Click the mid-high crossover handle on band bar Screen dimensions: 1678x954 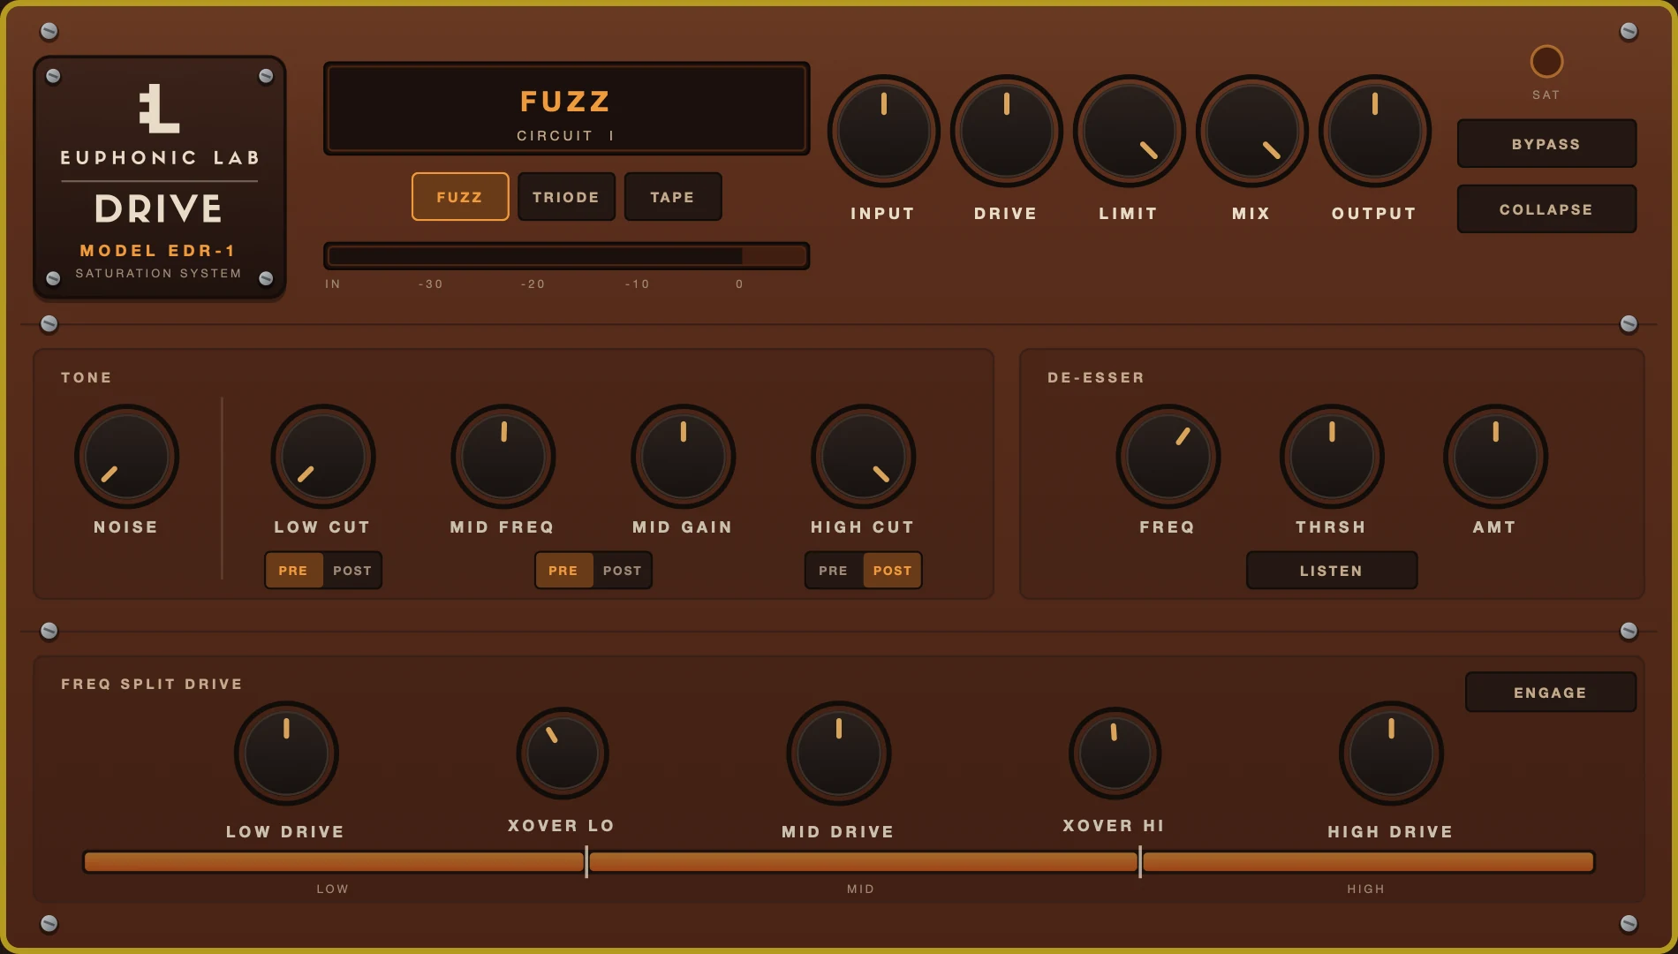tap(1140, 862)
